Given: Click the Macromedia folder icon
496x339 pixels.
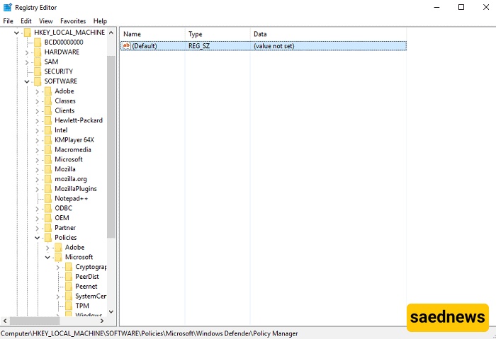Looking at the screenshot, I should coord(48,150).
